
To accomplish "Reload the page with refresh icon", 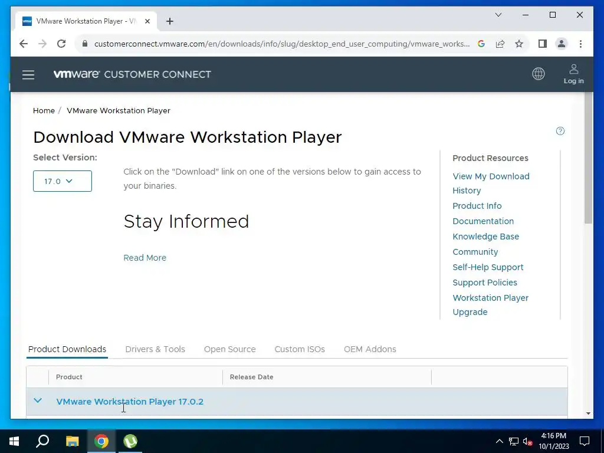I will coord(61,44).
